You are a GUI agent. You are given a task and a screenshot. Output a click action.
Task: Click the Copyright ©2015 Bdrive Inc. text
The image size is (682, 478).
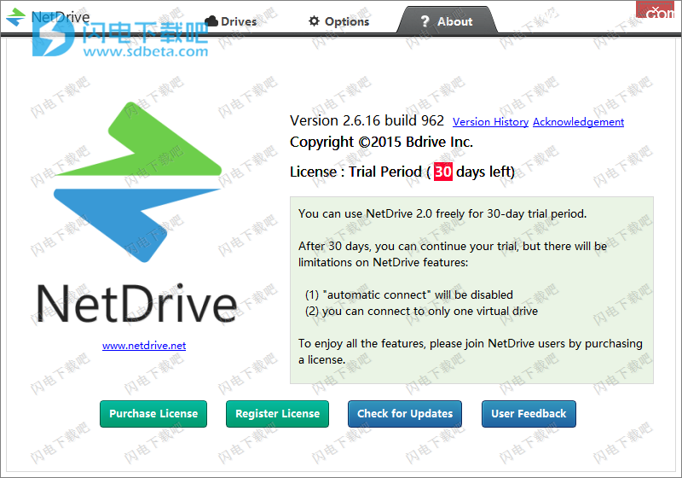point(381,142)
